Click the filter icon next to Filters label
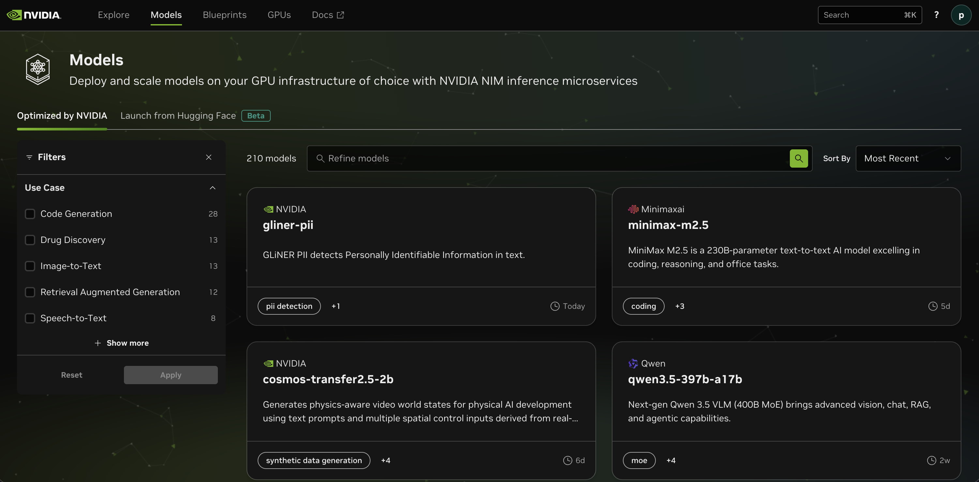 [x=30, y=157]
